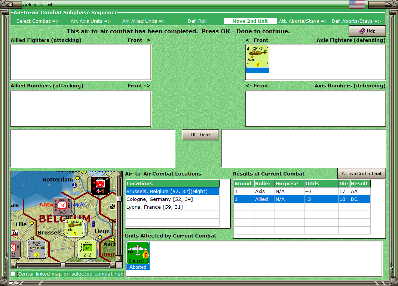Click the die value 17 cell
This screenshot has width=398, height=286.
344,191
